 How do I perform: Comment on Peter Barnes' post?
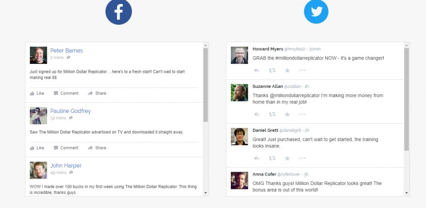coord(66,93)
